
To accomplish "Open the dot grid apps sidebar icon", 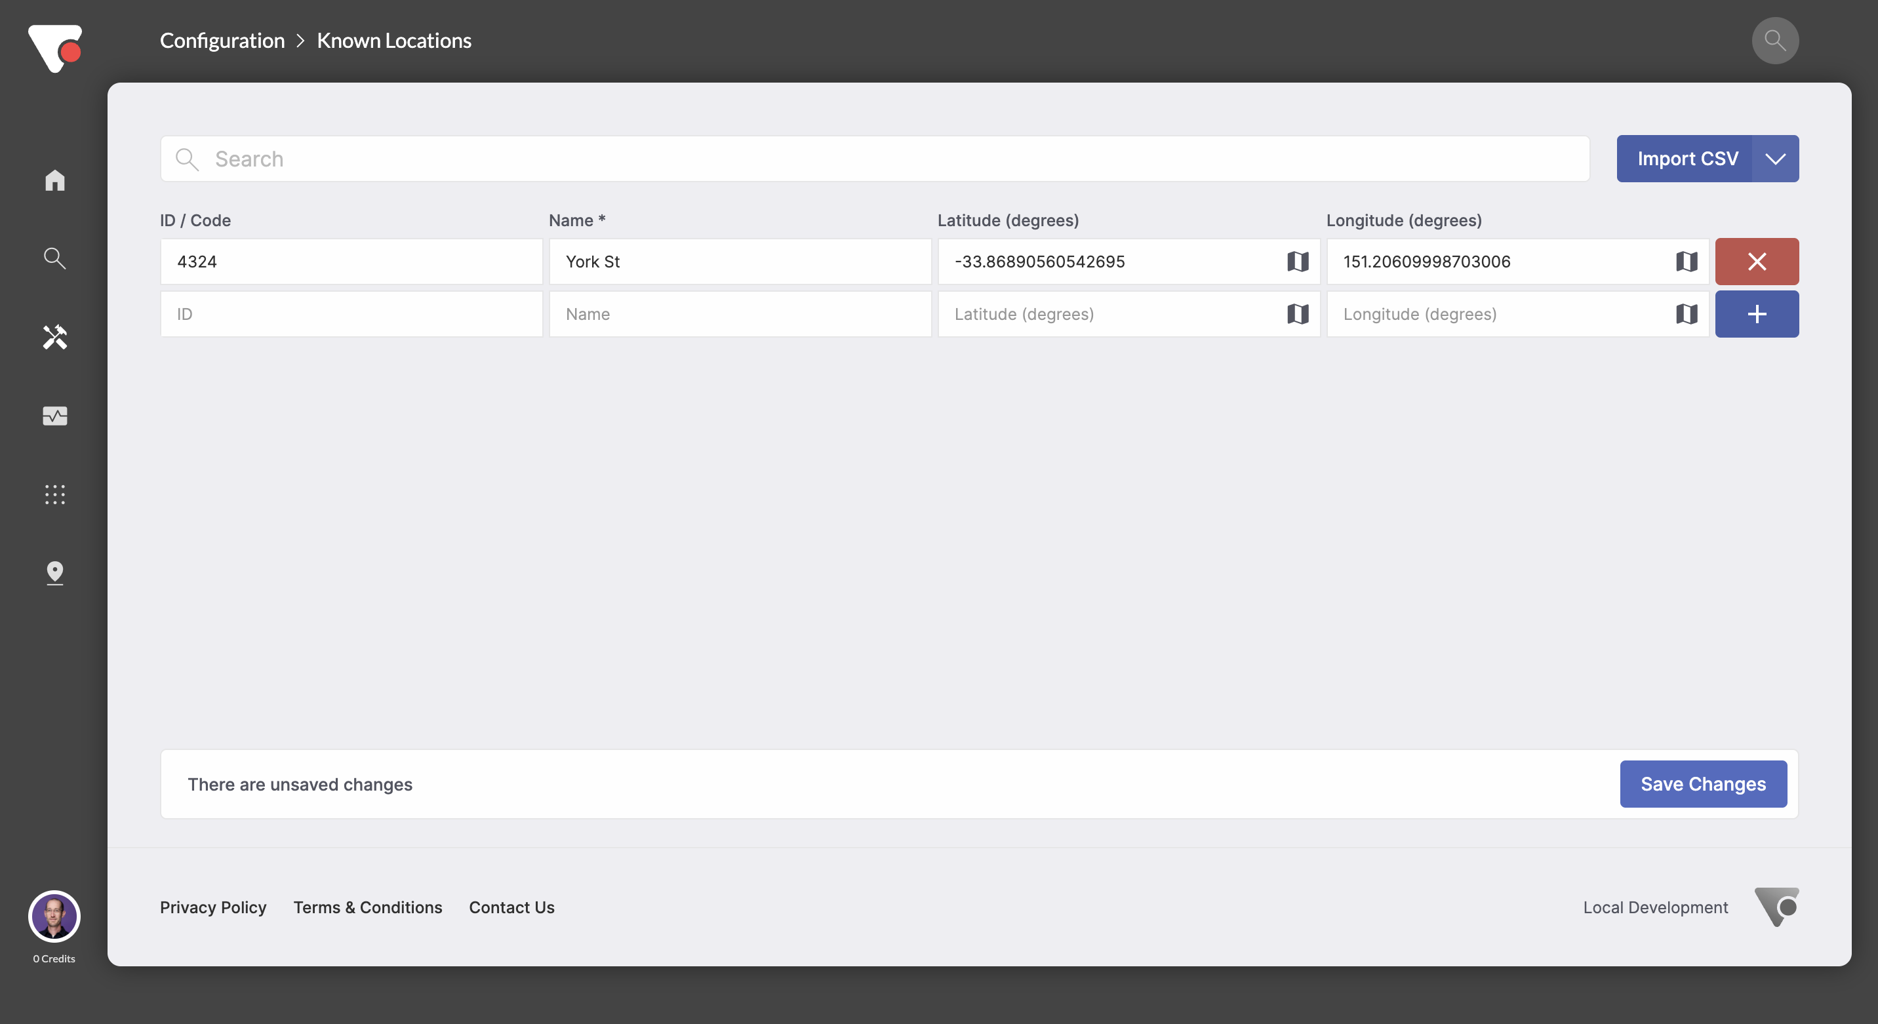I will point(54,494).
